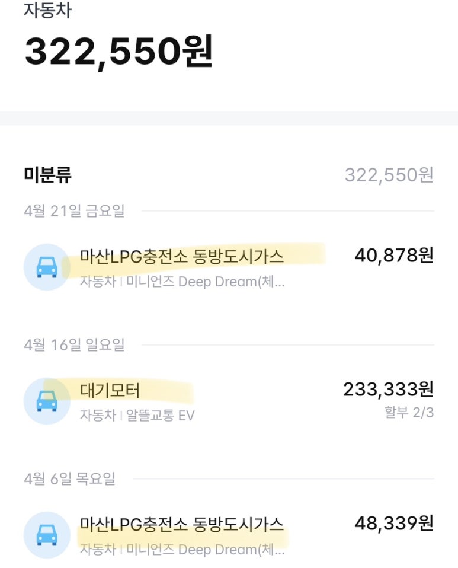Image resolution: width=458 pixels, height=568 pixels.
Task: Open the April 6 마산LPG충전소 동방도시가스 transaction
Action: pos(182,524)
